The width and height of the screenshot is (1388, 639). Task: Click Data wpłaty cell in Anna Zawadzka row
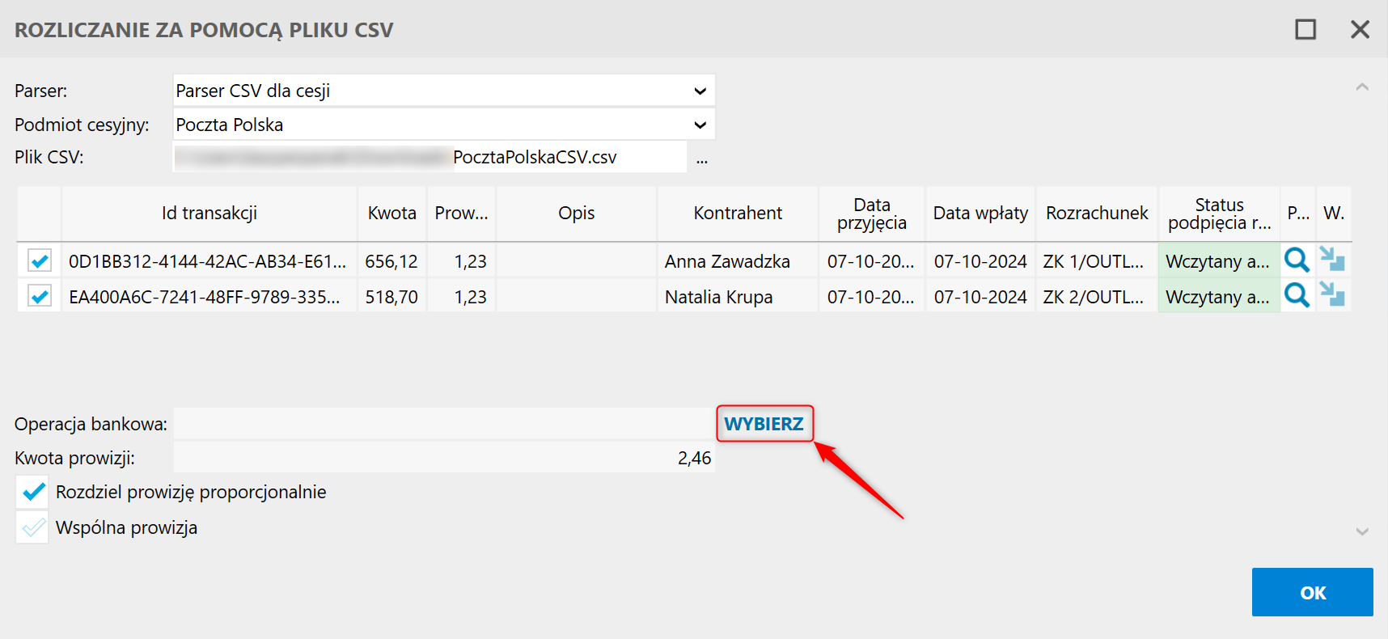click(x=980, y=261)
